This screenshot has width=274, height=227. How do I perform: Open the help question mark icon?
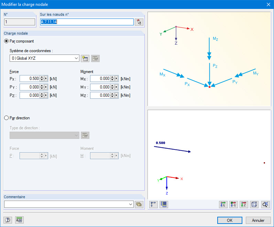pos(8,220)
